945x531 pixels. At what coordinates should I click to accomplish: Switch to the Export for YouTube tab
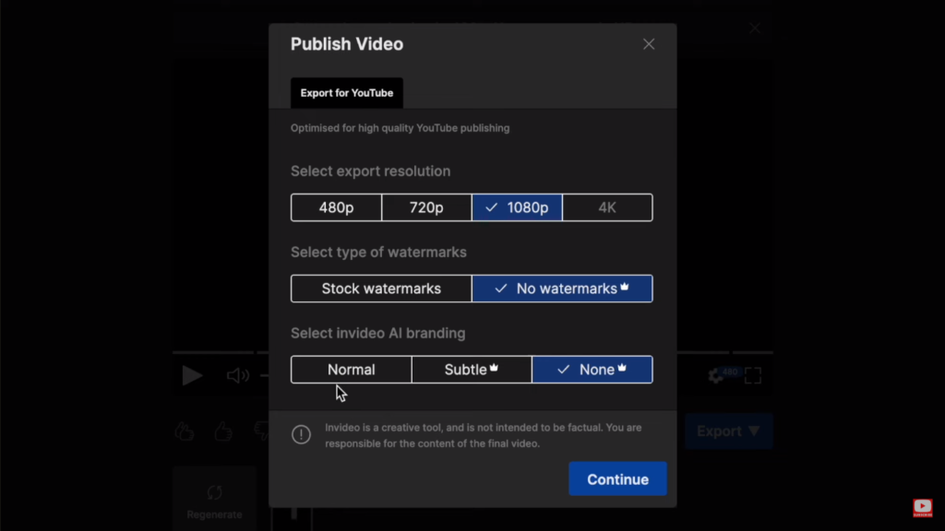tap(346, 92)
